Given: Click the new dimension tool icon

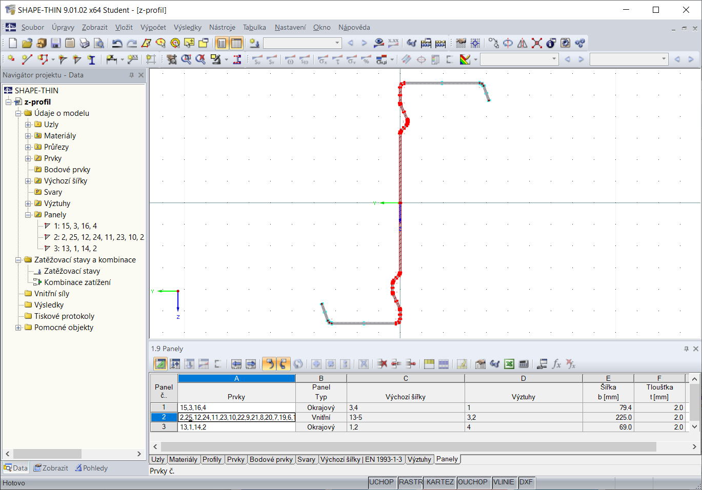Looking at the screenshot, I should tap(111, 59).
